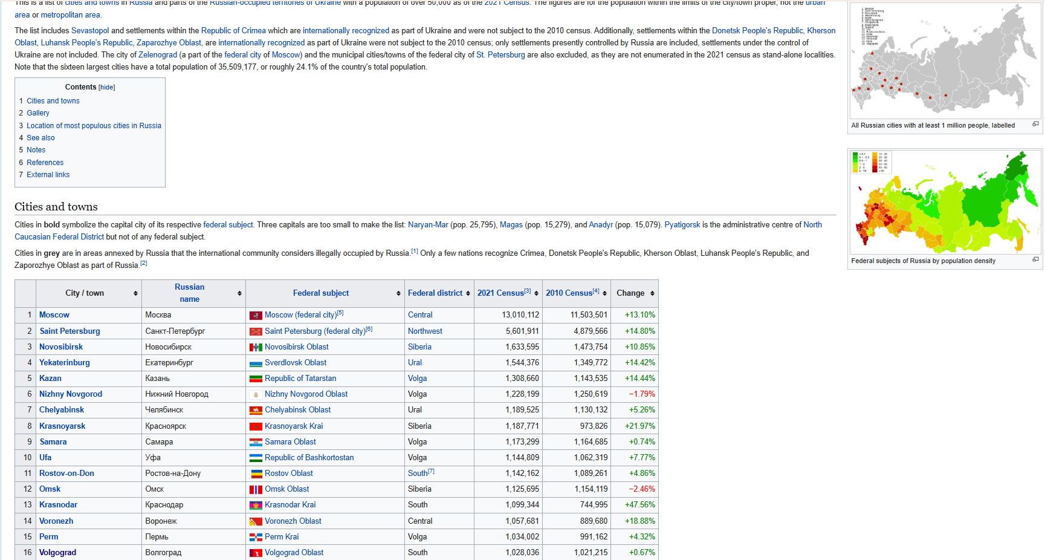Select the −1.79% change value
This screenshot has height=560, width=1045.
pos(642,394)
